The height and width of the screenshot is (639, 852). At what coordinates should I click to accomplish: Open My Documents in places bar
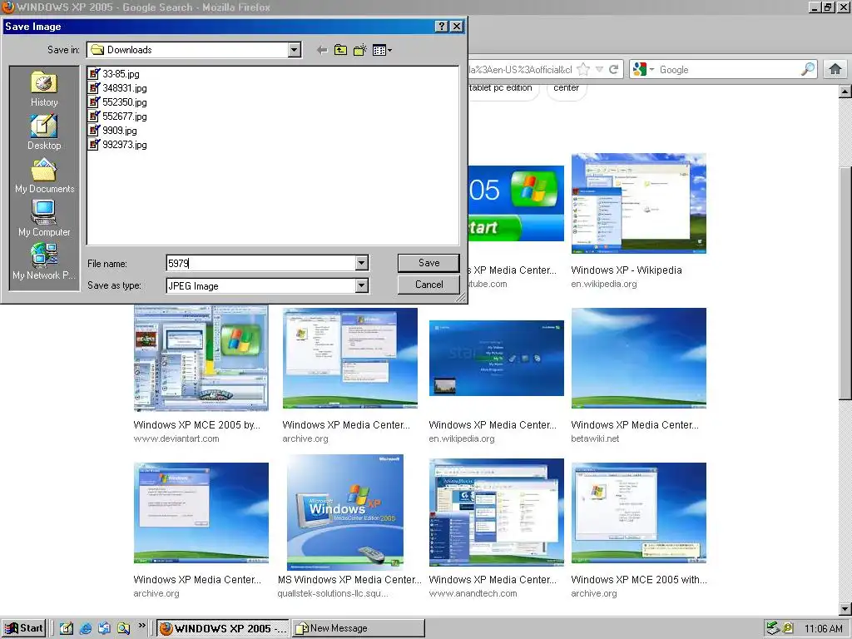pos(44,176)
